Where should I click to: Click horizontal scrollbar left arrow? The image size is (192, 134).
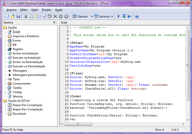(x=62, y=124)
